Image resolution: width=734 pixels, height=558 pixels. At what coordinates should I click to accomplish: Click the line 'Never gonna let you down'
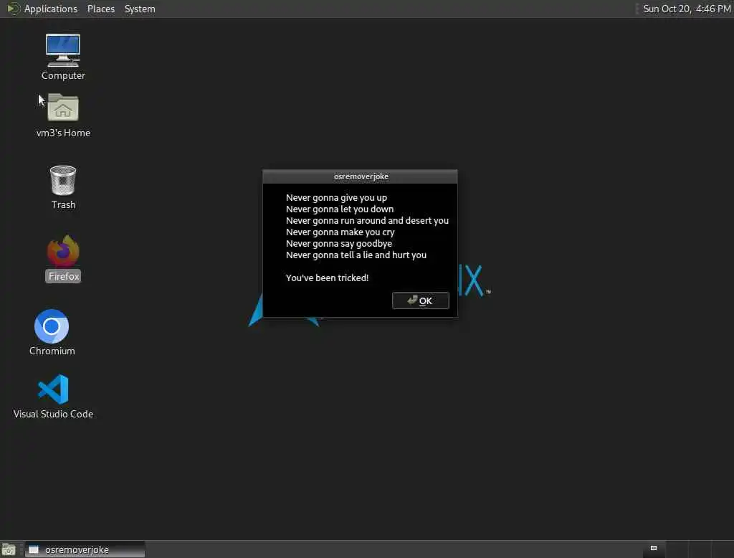[340, 209]
